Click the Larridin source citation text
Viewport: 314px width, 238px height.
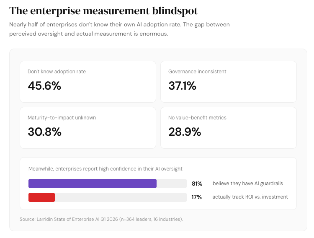click(101, 219)
